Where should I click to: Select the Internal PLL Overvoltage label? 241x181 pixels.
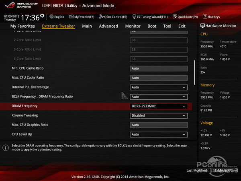tap(30, 87)
